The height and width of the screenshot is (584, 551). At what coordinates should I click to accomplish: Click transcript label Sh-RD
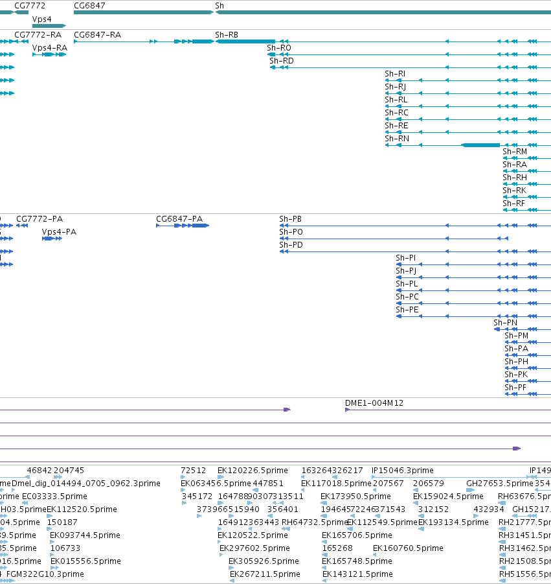[282, 61]
